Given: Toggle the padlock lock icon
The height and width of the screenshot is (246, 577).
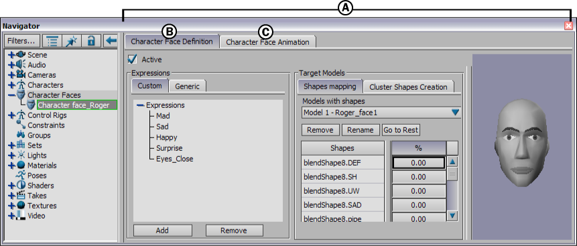Looking at the screenshot, I should click(91, 41).
